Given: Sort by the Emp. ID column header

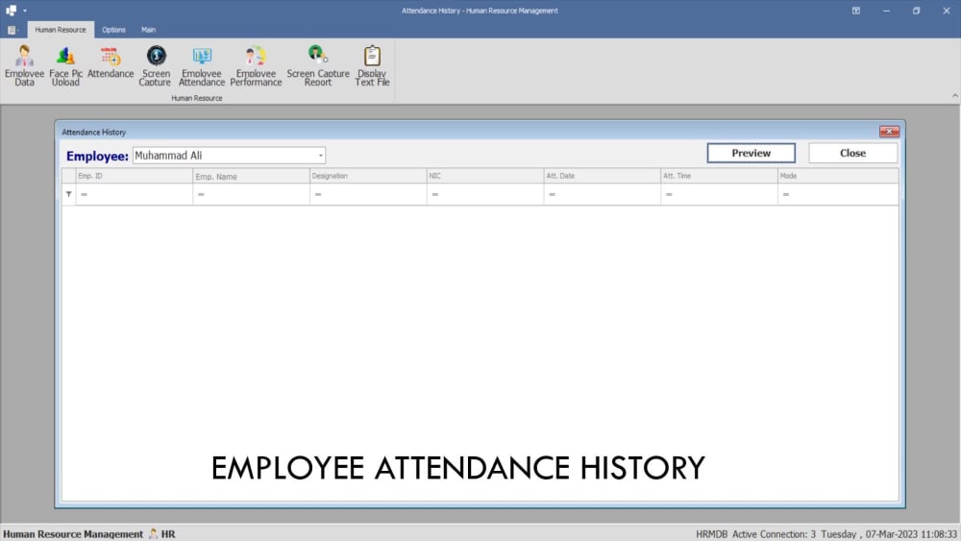Looking at the screenshot, I should (134, 176).
